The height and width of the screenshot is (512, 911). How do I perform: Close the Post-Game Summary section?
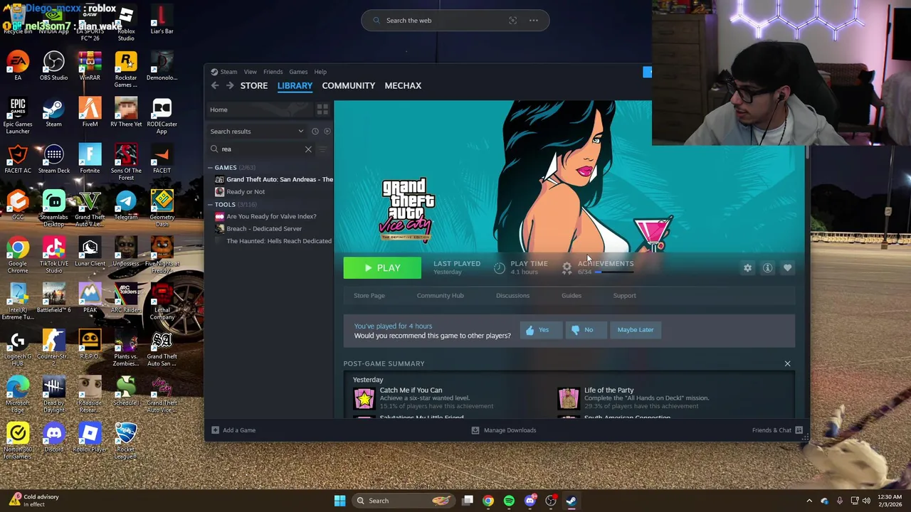point(787,363)
